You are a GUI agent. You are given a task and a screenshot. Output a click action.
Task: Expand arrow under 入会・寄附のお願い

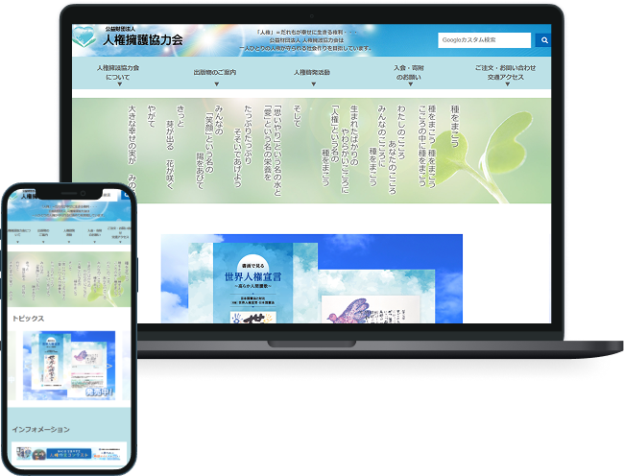pyautogui.click(x=410, y=84)
